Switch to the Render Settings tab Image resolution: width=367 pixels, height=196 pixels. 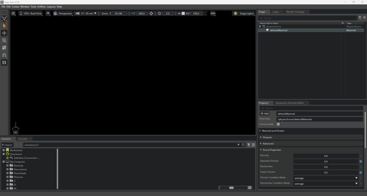tap(295, 12)
